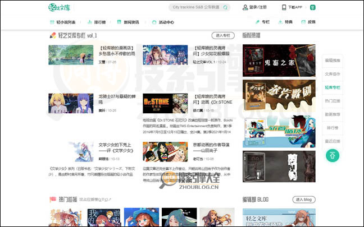364x227 pixels.
Task: Open the 登录/注册 login link
Action: pyautogui.click(x=258, y=7)
